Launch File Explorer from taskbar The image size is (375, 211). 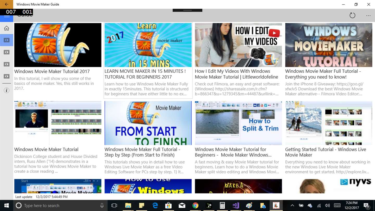tap(128, 206)
